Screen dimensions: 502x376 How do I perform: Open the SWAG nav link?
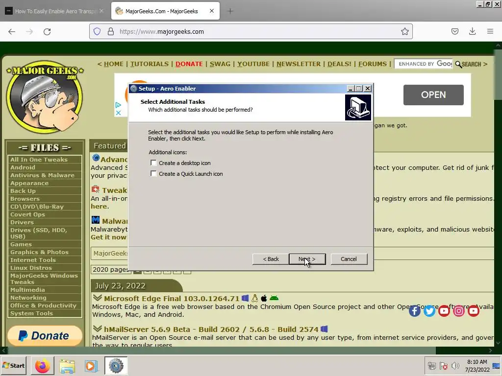220,64
